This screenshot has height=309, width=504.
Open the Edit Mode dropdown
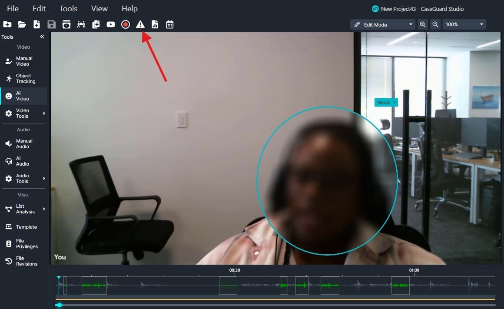(x=383, y=25)
